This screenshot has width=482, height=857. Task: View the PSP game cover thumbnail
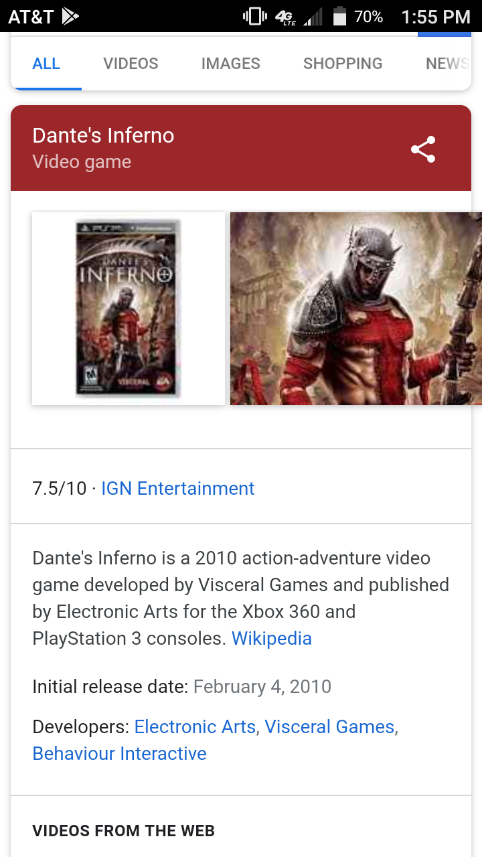(129, 309)
